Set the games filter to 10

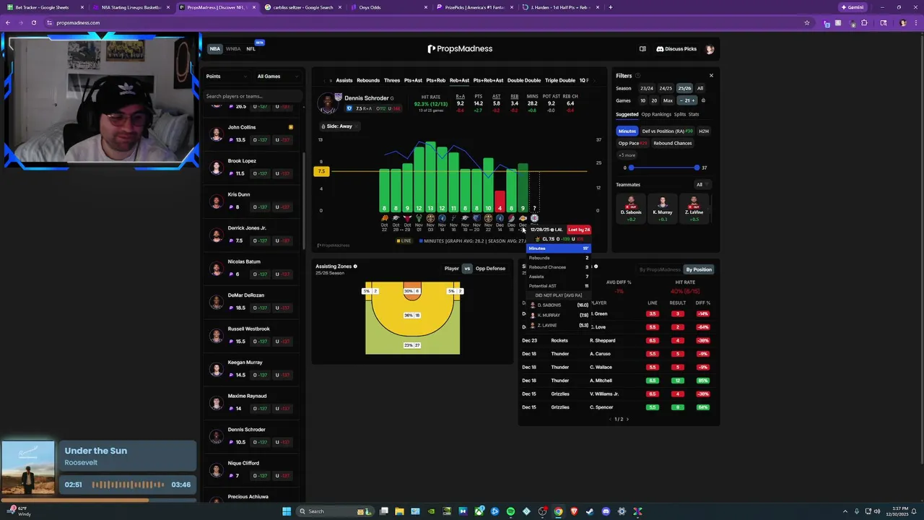pos(642,100)
